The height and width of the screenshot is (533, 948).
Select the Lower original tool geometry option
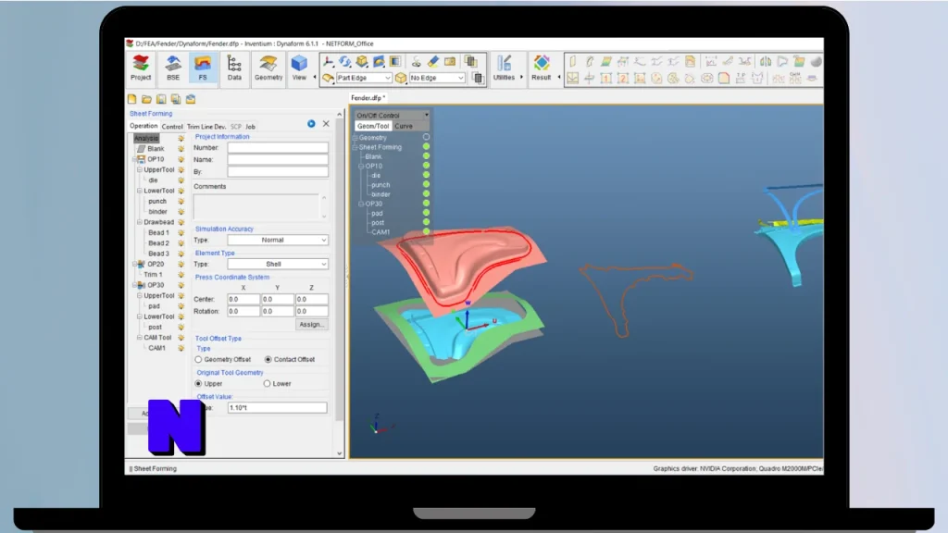tap(267, 384)
